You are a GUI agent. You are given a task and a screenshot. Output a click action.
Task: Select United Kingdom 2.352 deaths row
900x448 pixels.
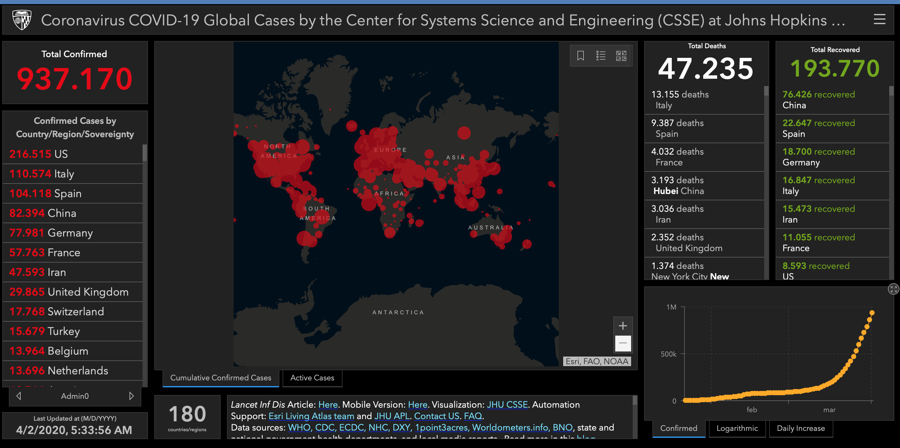704,243
